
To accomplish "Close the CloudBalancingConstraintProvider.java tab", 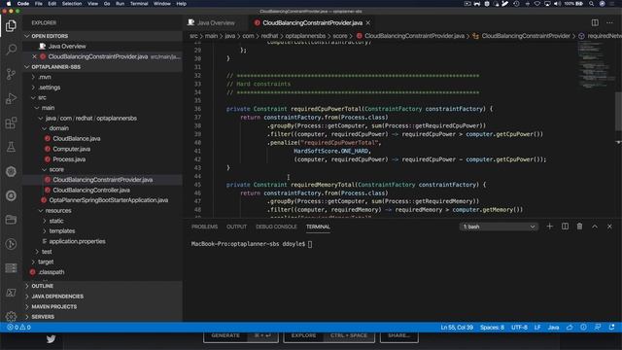I will (368, 22).
